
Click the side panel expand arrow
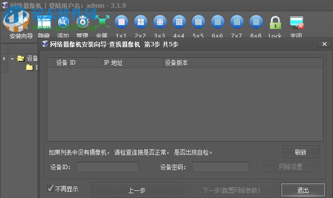point(4,58)
